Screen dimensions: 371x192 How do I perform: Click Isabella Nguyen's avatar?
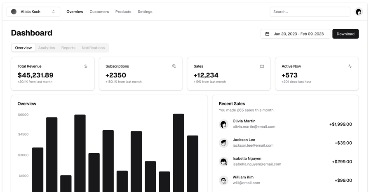223,162
